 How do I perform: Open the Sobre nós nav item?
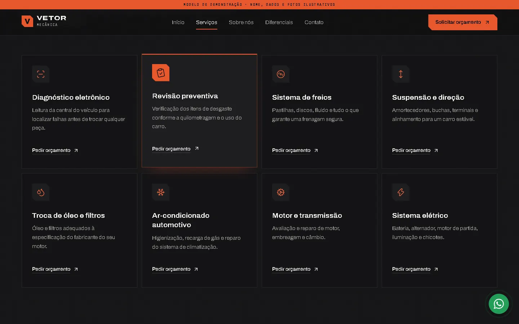241,22
